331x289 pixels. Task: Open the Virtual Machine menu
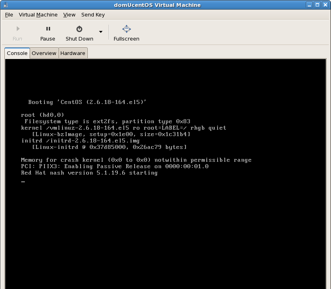point(38,14)
